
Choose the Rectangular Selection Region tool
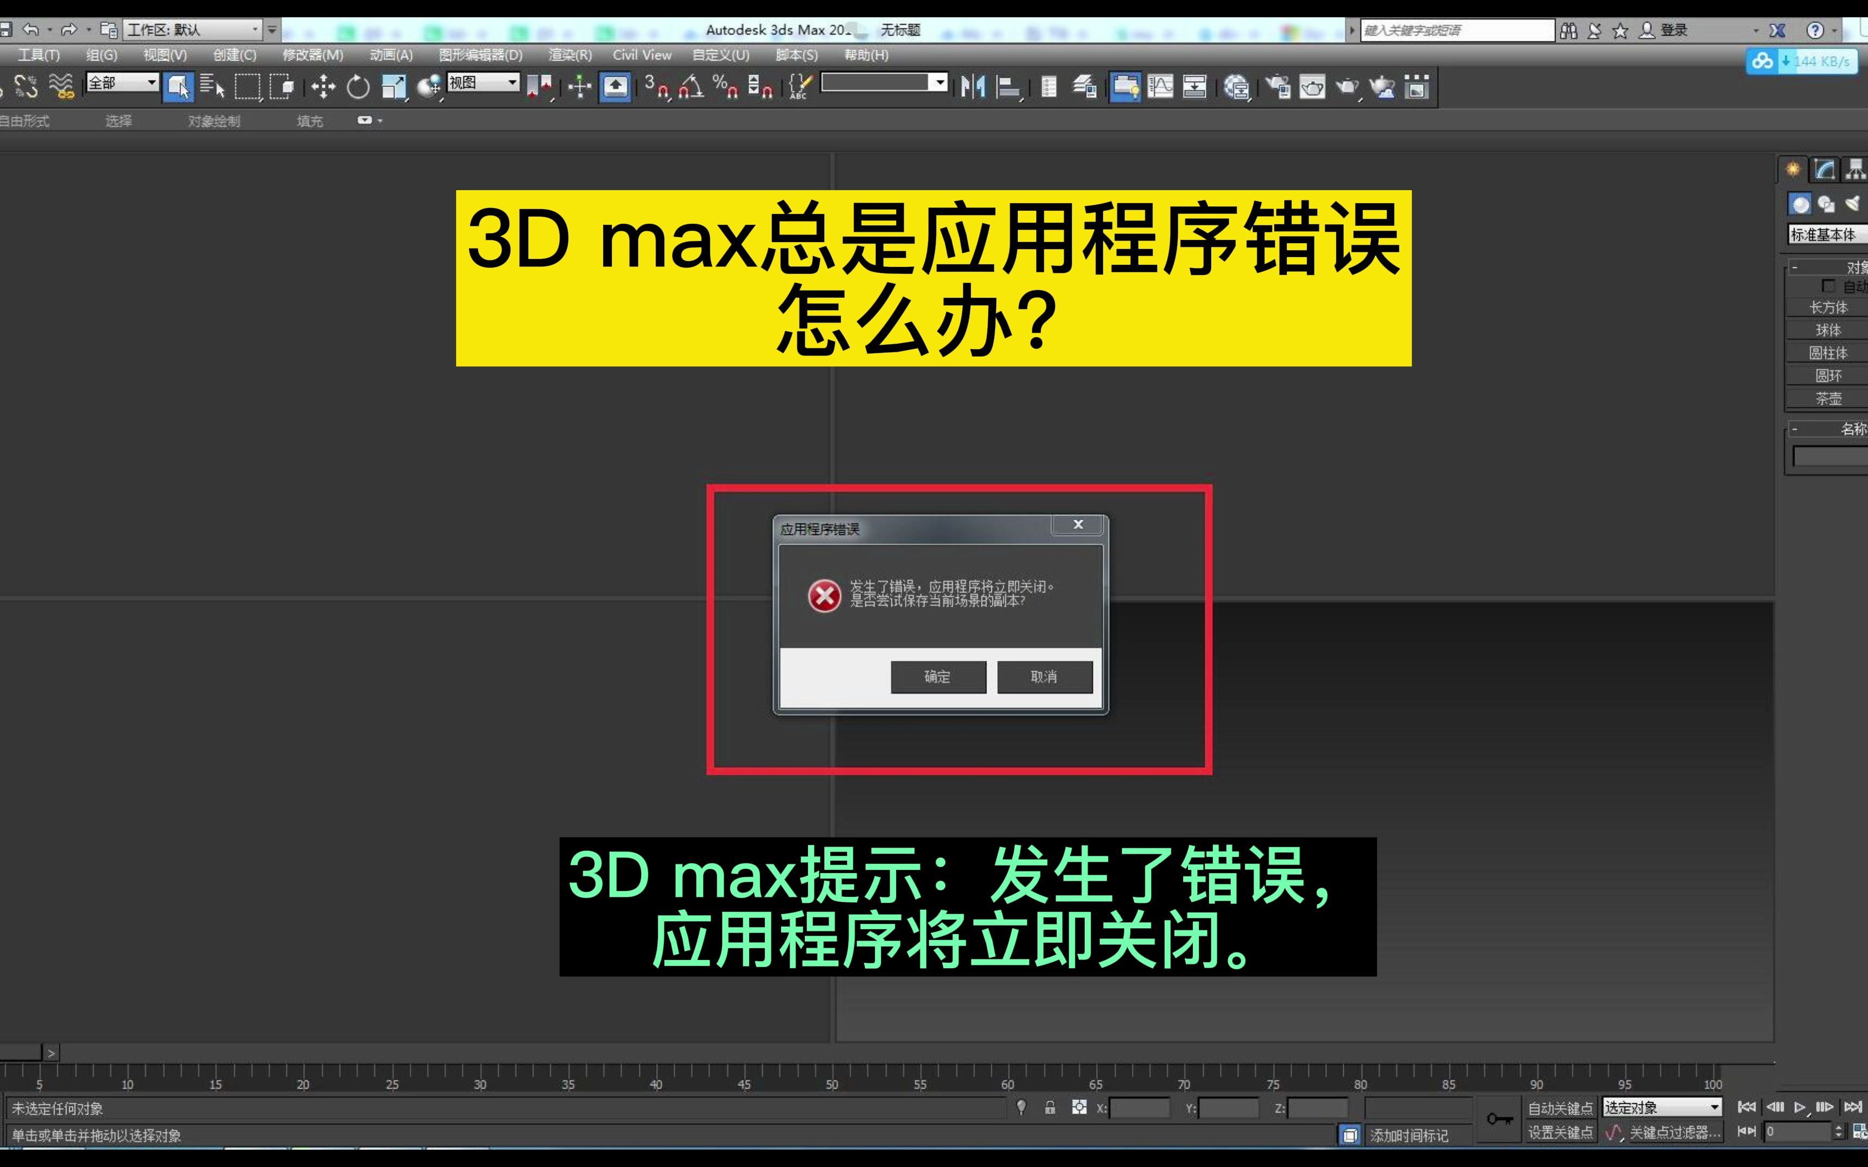(x=247, y=86)
